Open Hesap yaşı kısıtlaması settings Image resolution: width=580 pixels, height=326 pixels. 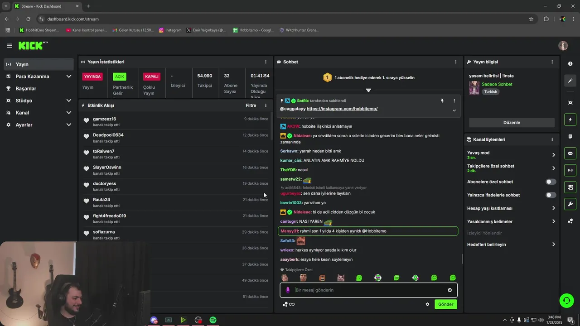511,208
